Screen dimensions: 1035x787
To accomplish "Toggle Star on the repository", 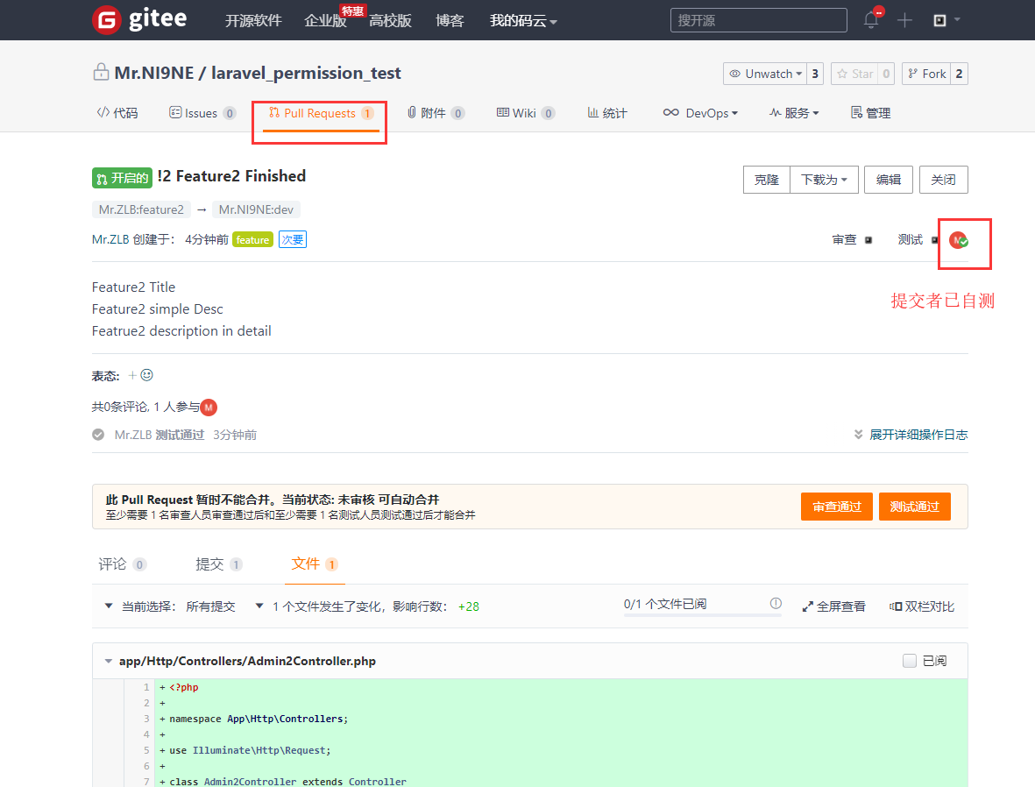I will (854, 74).
